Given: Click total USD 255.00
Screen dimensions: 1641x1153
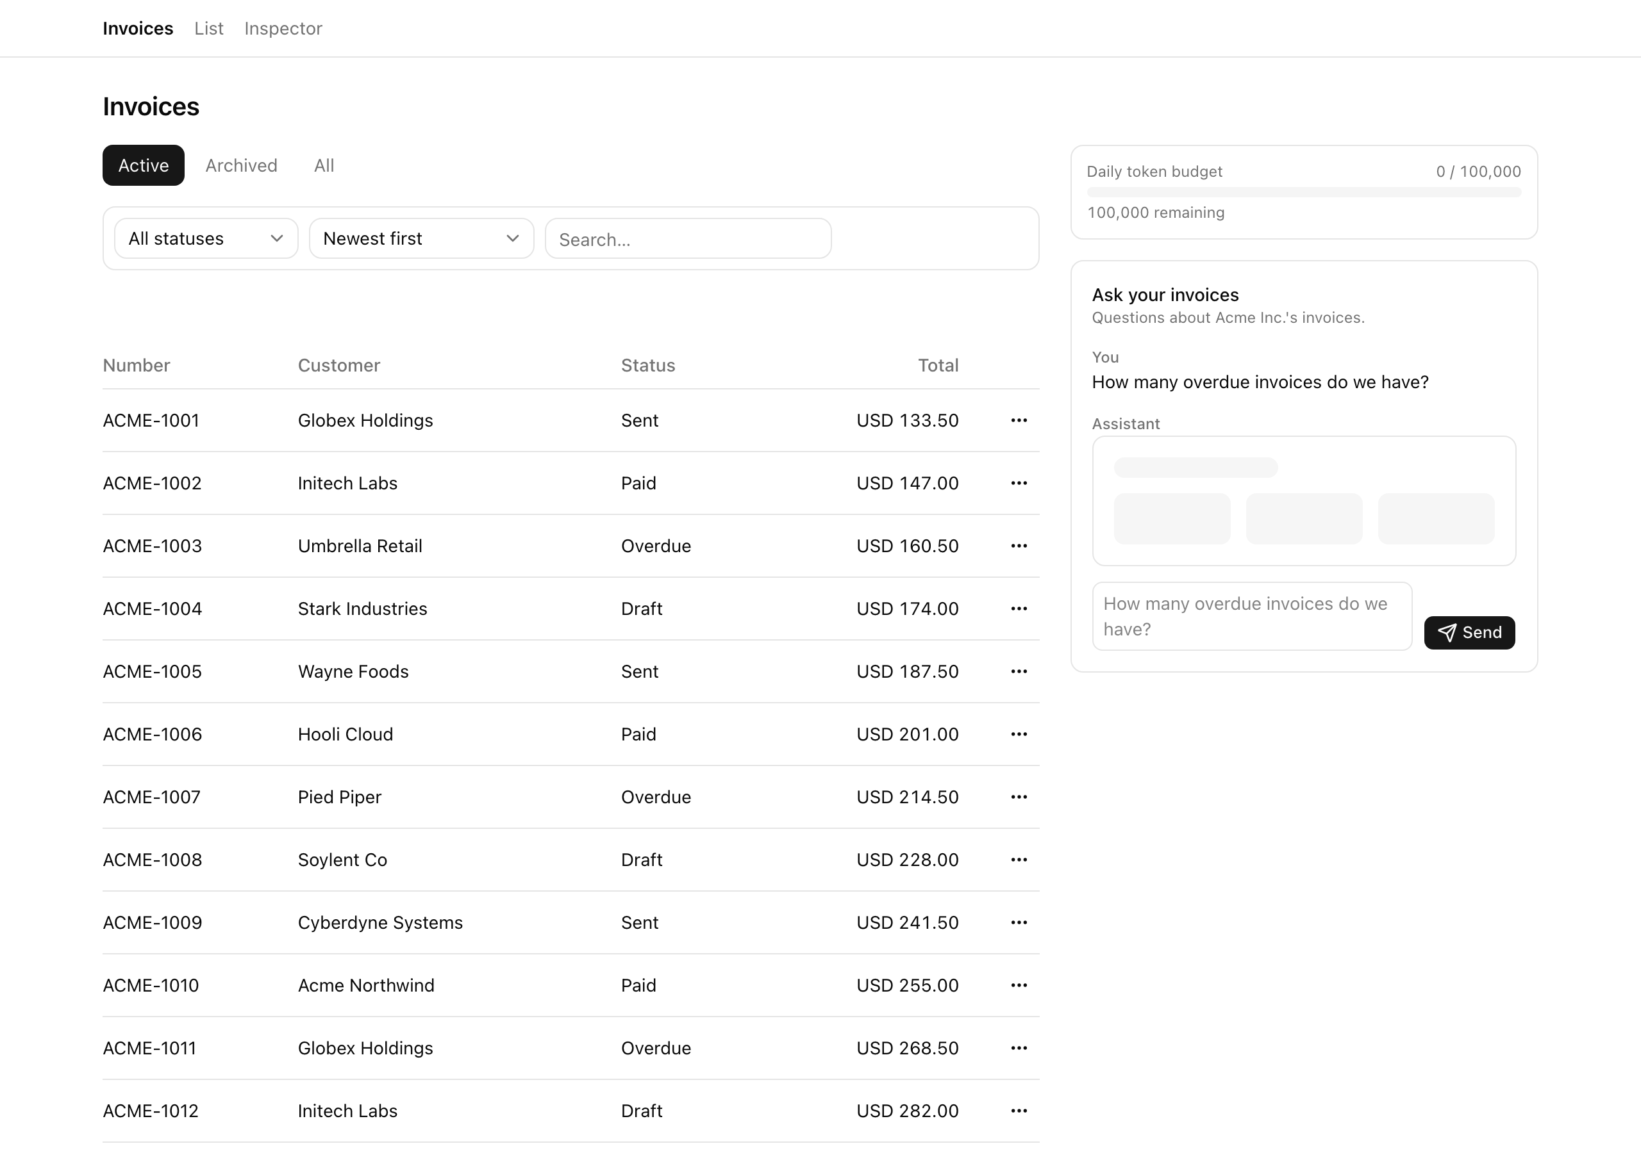Looking at the screenshot, I should (908, 986).
